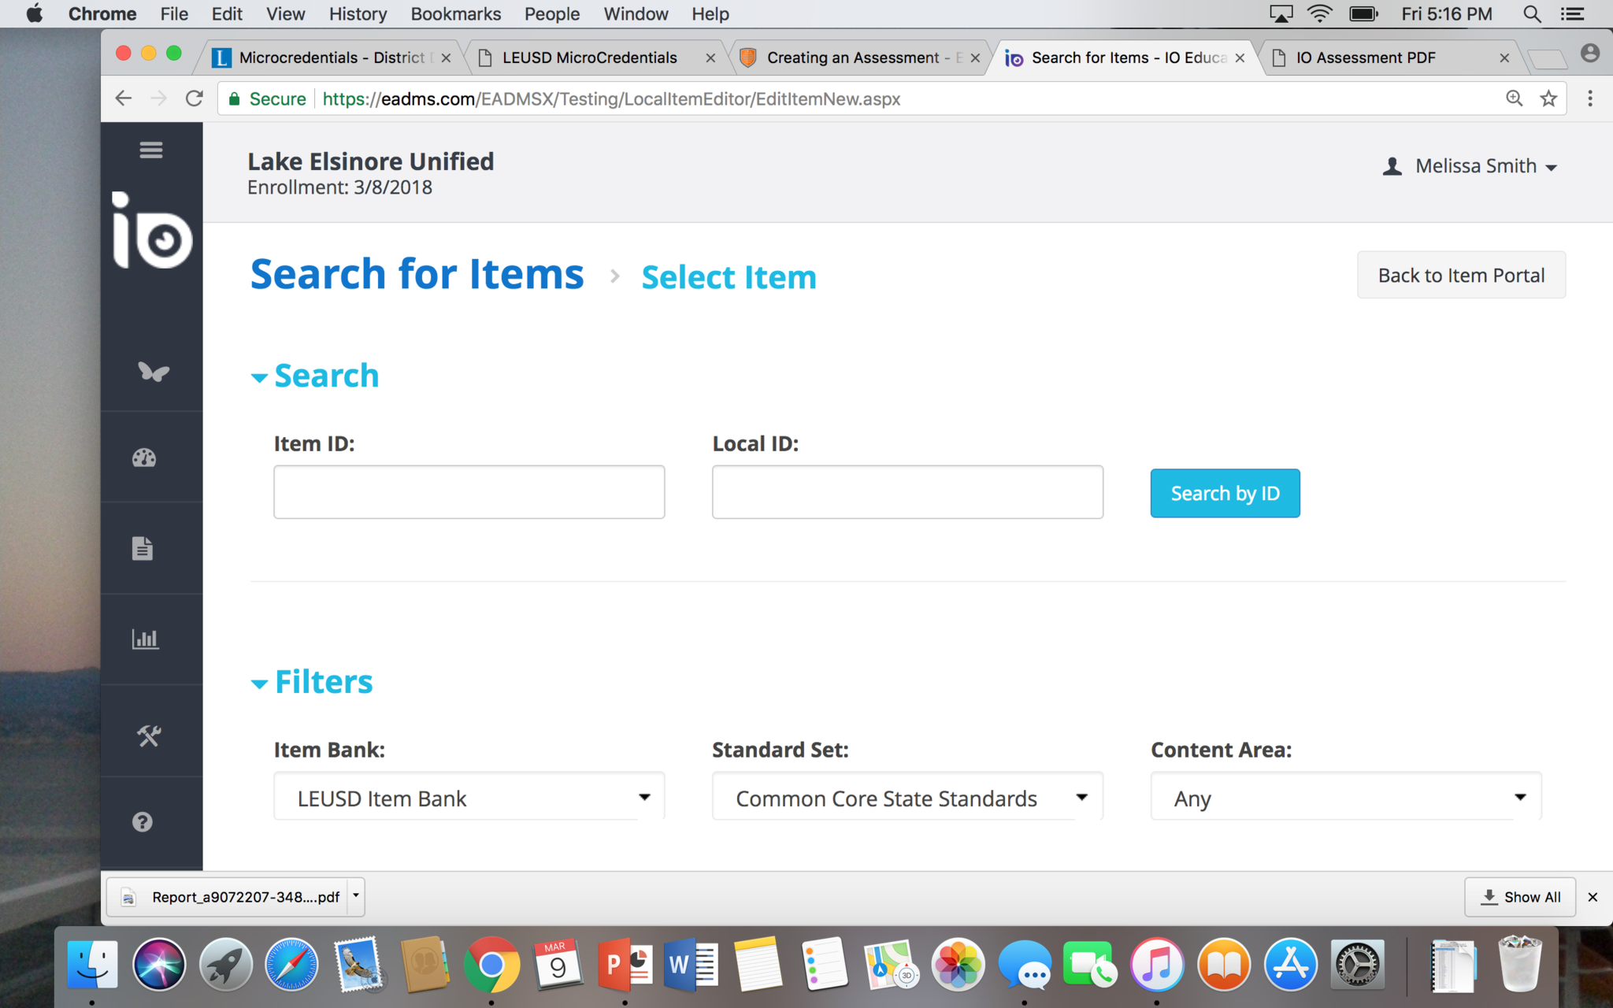
Task: Click the butterfly icon in the sidebar
Action: point(153,372)
